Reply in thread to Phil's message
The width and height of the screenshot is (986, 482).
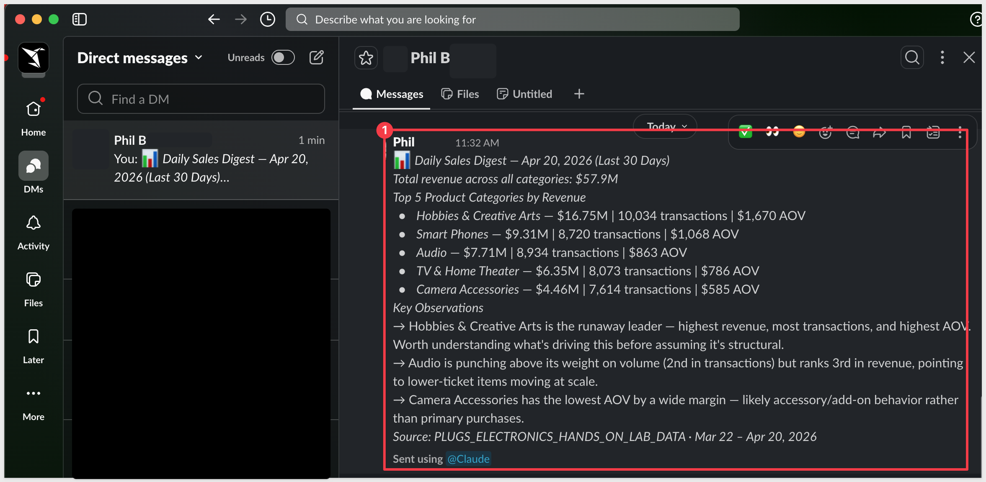(x=853, y=133)
